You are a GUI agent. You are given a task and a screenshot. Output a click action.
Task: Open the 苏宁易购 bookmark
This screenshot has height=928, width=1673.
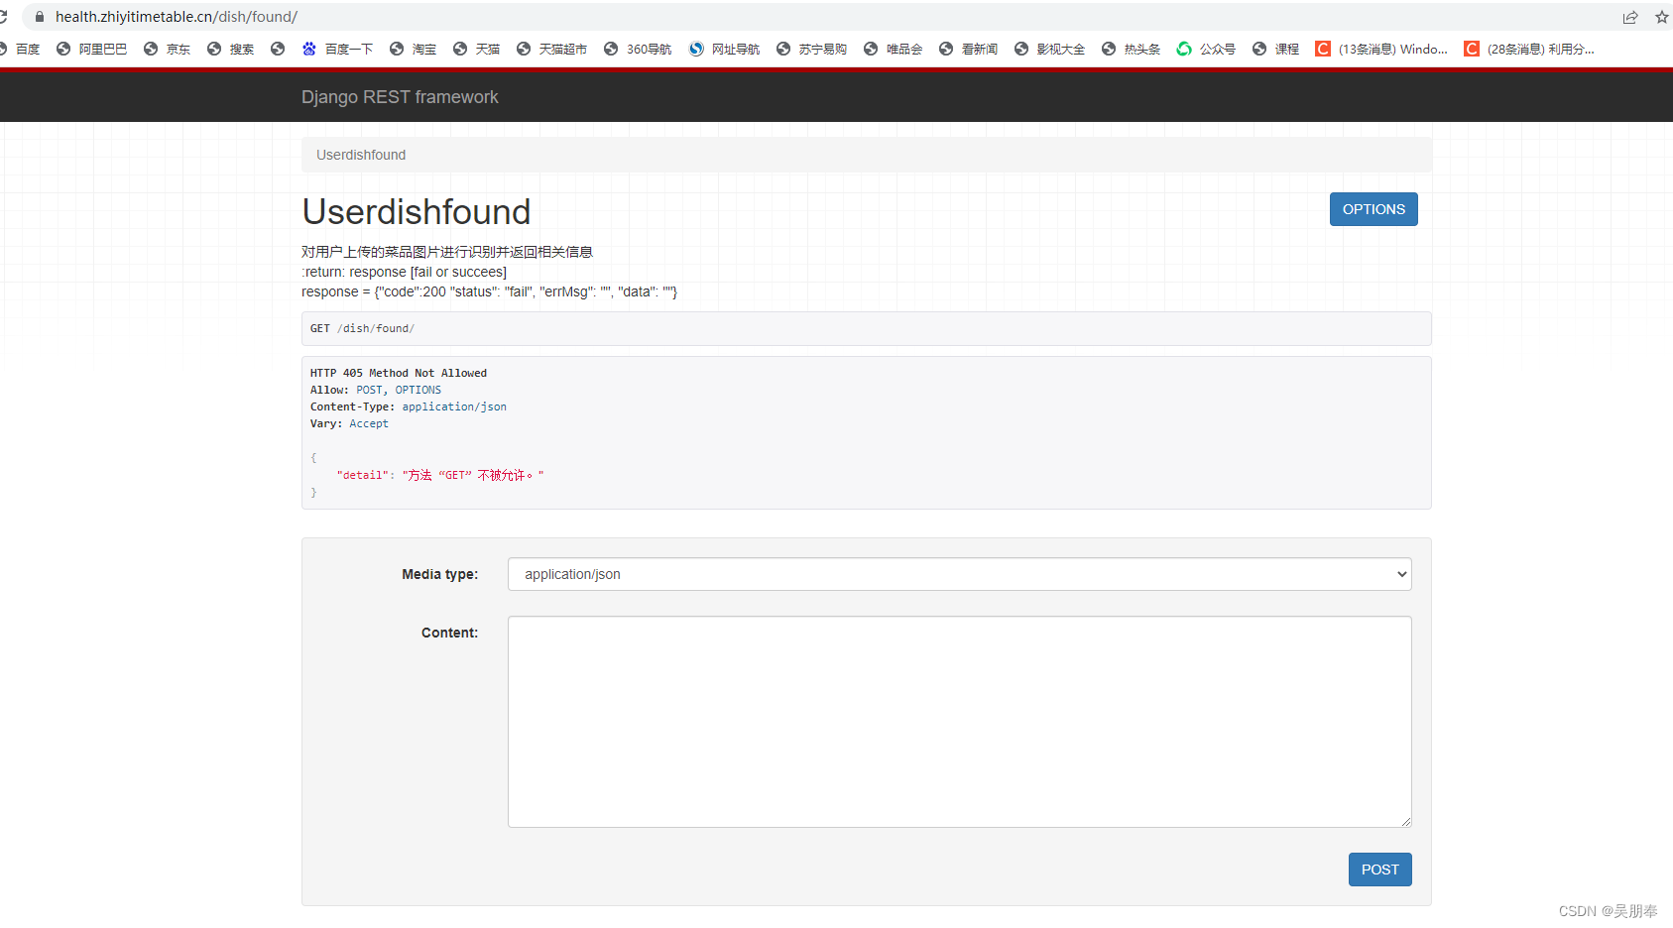[811, 49]
